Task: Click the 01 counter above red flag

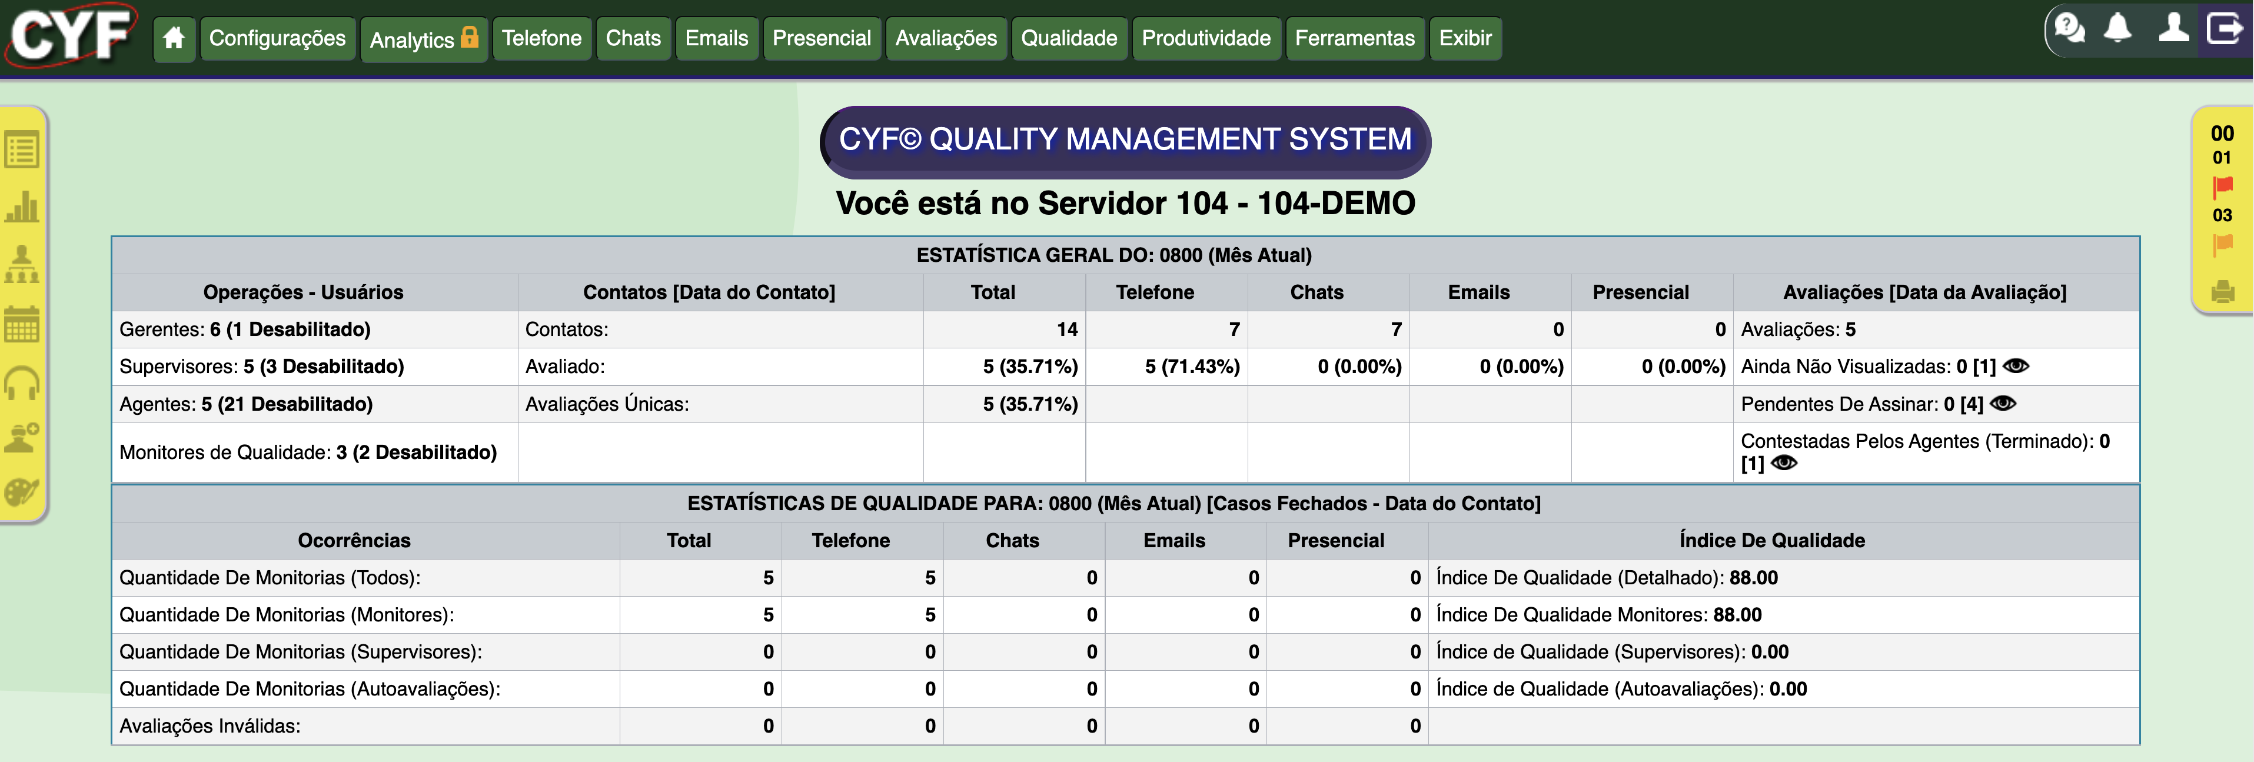Action: (2222, 158)
